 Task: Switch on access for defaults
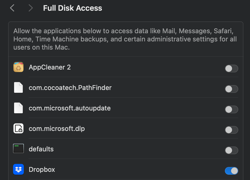[231, 150]
